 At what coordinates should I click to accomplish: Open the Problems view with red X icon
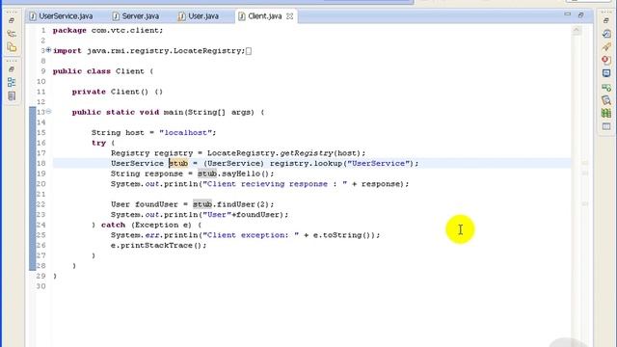(x=606, y=60)
